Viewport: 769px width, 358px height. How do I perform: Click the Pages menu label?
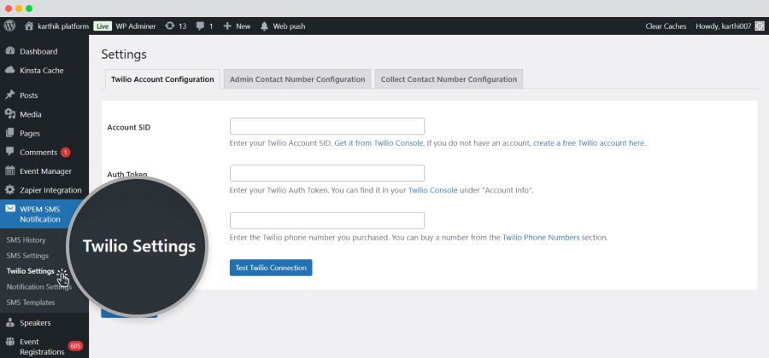[x=30, y=134]
